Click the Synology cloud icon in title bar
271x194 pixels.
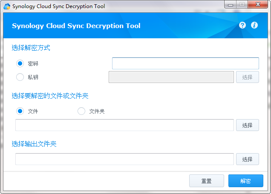coord(7,6)
